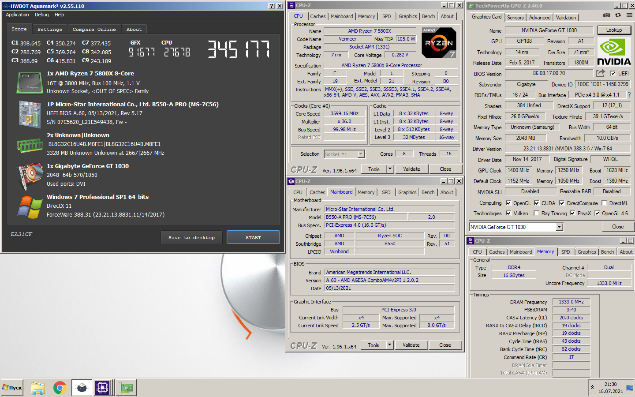Click the Lookup button in GPU-Z
Image resolution: width=635 pixels, height=397 pixels.
[614, 30]
